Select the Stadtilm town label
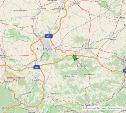 point(54,93)
